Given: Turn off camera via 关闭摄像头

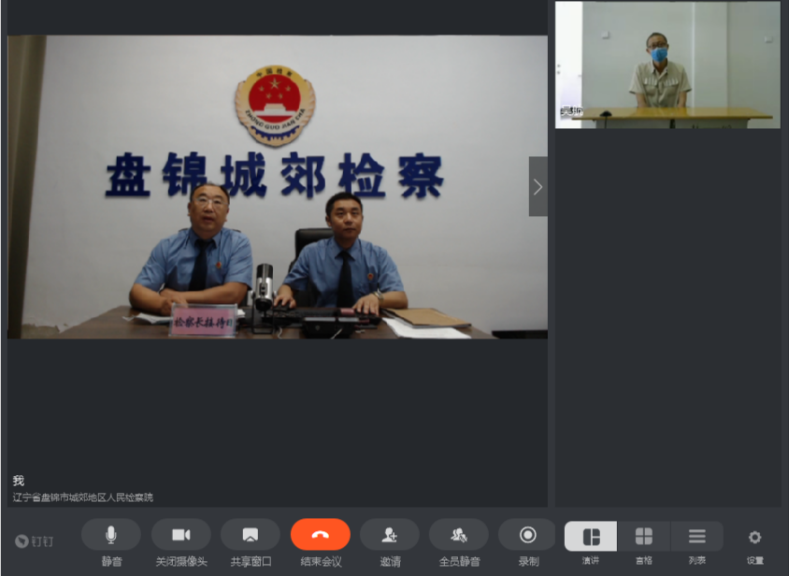Looking at the screenshot, I should 180,535.
